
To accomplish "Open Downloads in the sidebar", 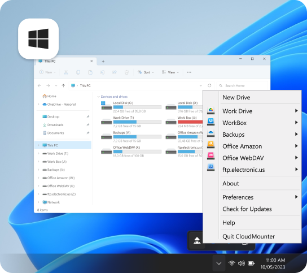I will pyautogui.click(x=53, y=125).
